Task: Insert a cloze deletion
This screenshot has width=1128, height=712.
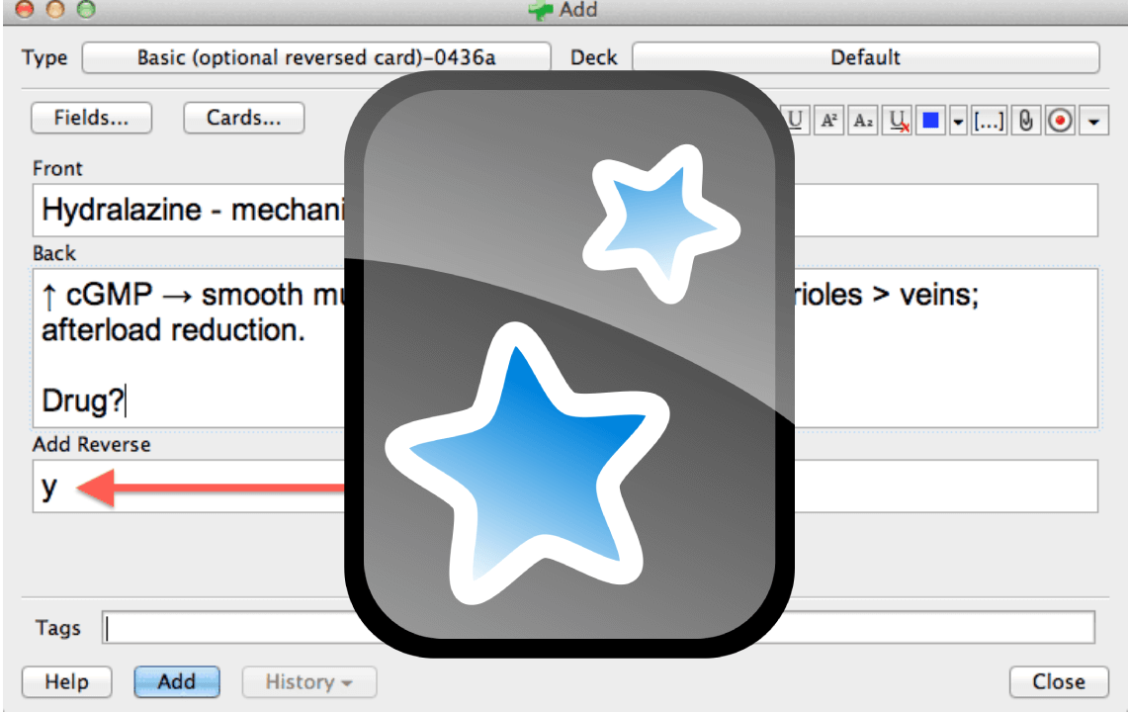Action: [990, 121]
